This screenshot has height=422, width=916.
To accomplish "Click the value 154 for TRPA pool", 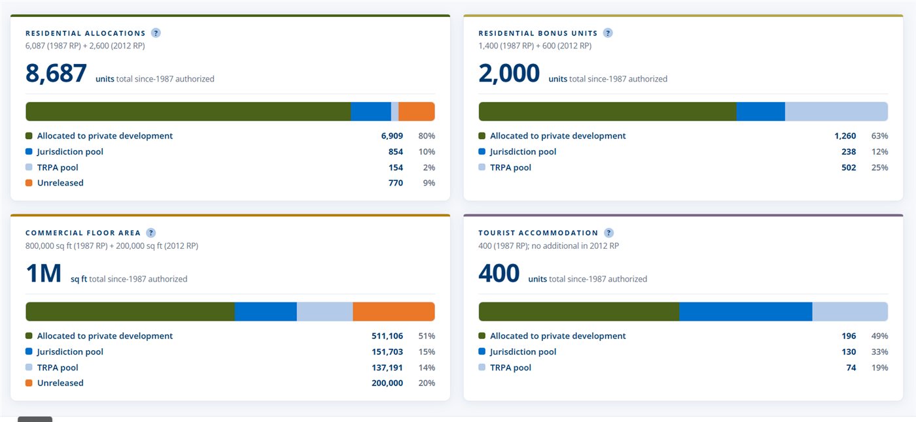I will pos(396,167).
